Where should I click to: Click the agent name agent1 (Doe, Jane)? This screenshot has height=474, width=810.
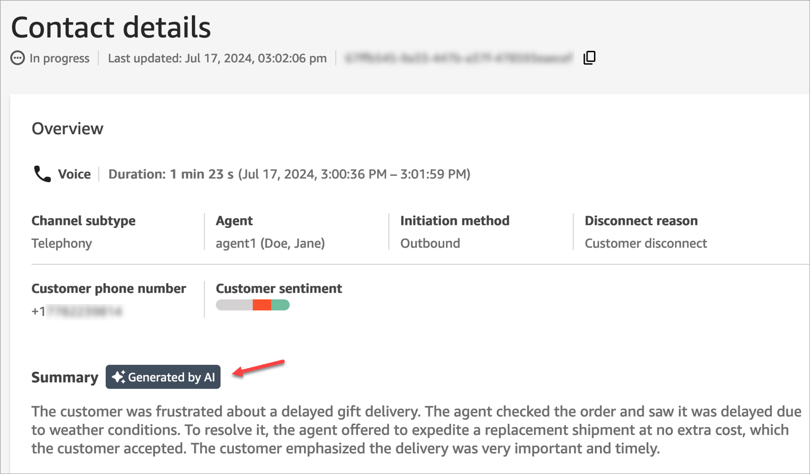pyautogui.click(x=270, y=243)
